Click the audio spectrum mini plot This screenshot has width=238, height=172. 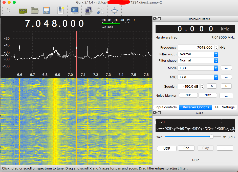(195, 125)
